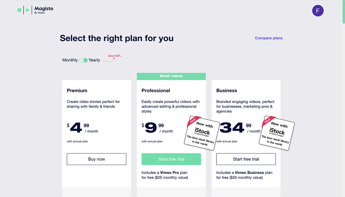Click the iStock badge on Professional plan
Viewport: 345px width, 197px height.
pyautogui.click(x=202, y=133)
